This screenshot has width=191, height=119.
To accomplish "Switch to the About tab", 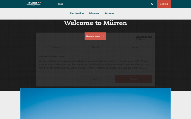I will point(135,47).
